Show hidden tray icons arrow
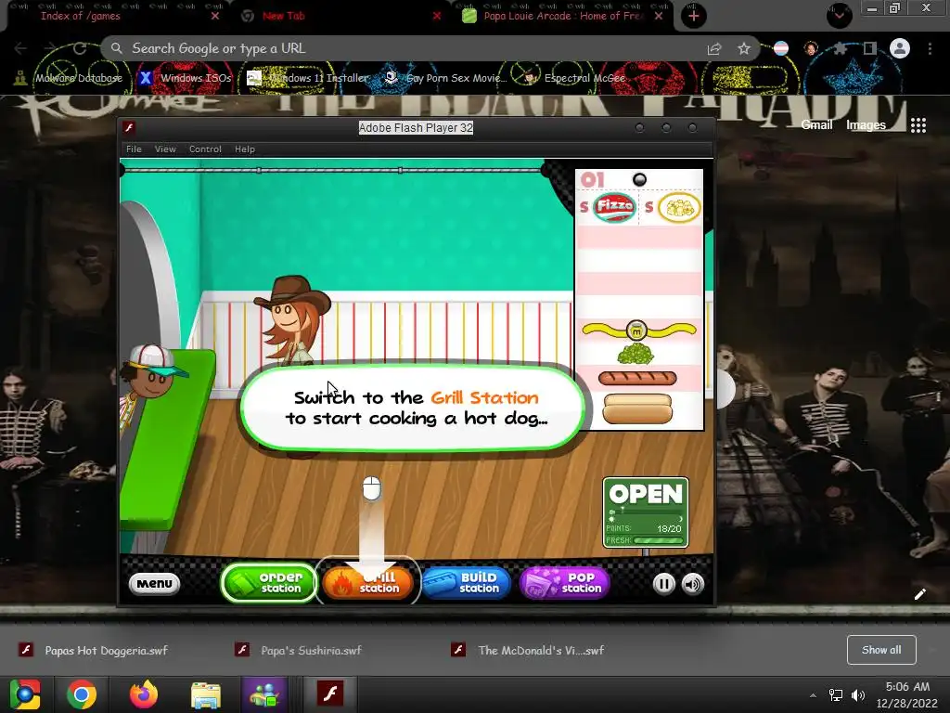Image resolution: width=950 pixels, height=713 pixels. point(813,695)
